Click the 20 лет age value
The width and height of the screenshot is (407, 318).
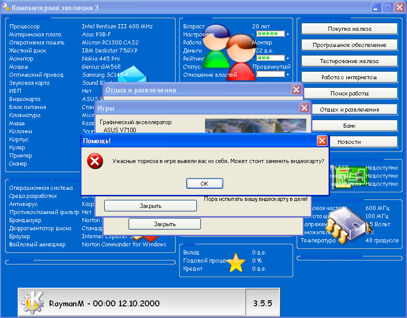pyautogui.click(x=261, y=26)
